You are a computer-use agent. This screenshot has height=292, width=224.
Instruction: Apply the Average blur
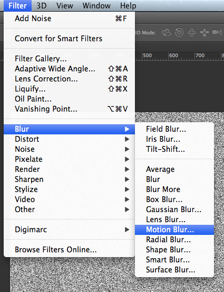click(174, 169)
